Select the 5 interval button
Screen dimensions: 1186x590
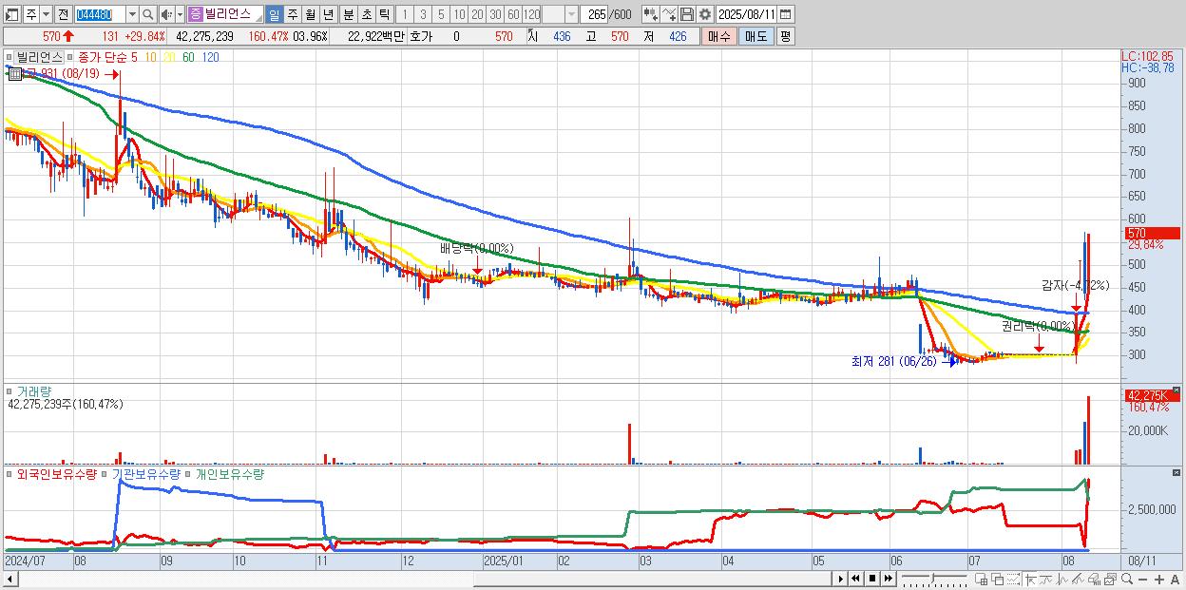coord(441,14)
